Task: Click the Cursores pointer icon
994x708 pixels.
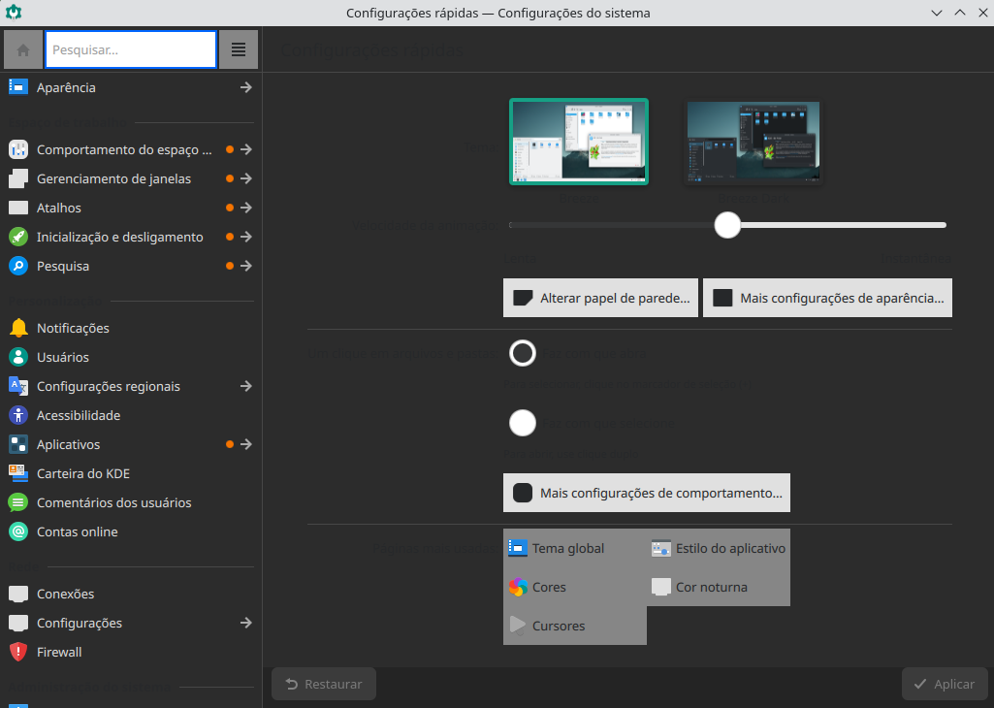Action: [x=518, y=626]
